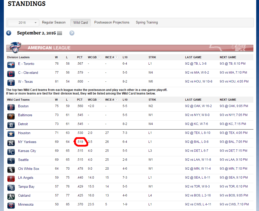Image resolution: width=259 pixels, height=211 pixels.
Task: Open the Kansas City team link
Action: click(27, 151)
